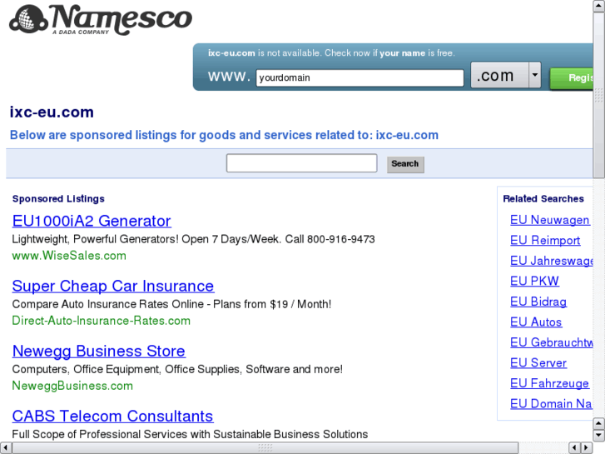This screenshot has width=605, height=454.
Task: Select EU Domain Na related search
Action: coord(551,404)
